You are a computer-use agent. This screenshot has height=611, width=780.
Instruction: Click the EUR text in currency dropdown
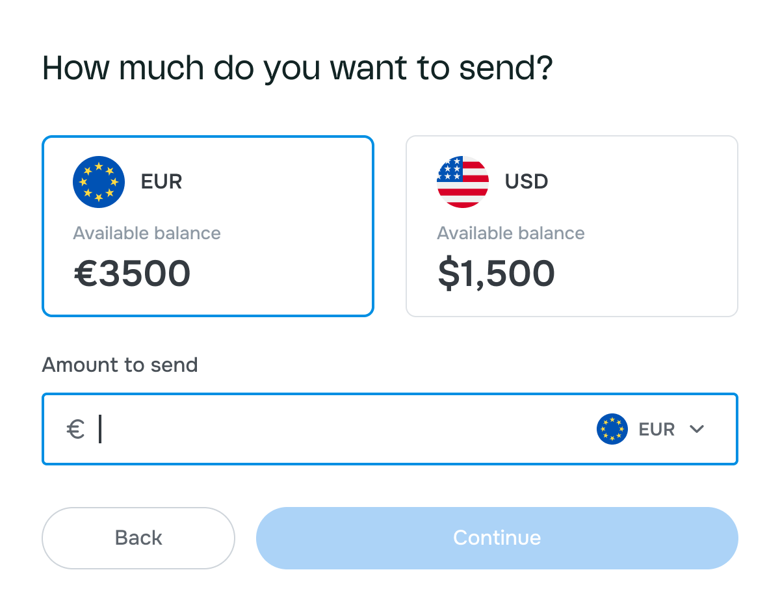656,430
